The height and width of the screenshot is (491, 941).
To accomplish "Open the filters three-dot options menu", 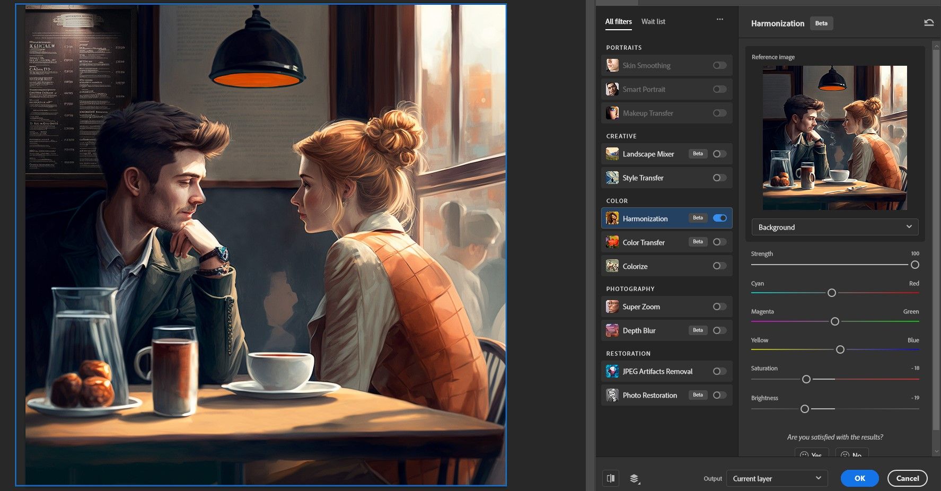I will point(719,20).
